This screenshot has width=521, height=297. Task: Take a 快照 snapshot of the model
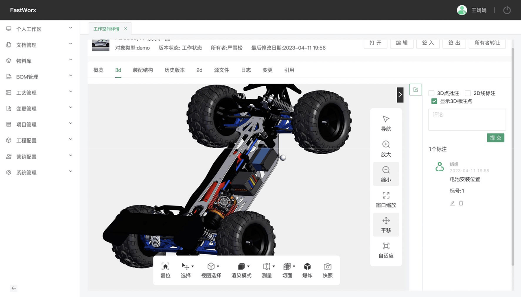(327, 270)
